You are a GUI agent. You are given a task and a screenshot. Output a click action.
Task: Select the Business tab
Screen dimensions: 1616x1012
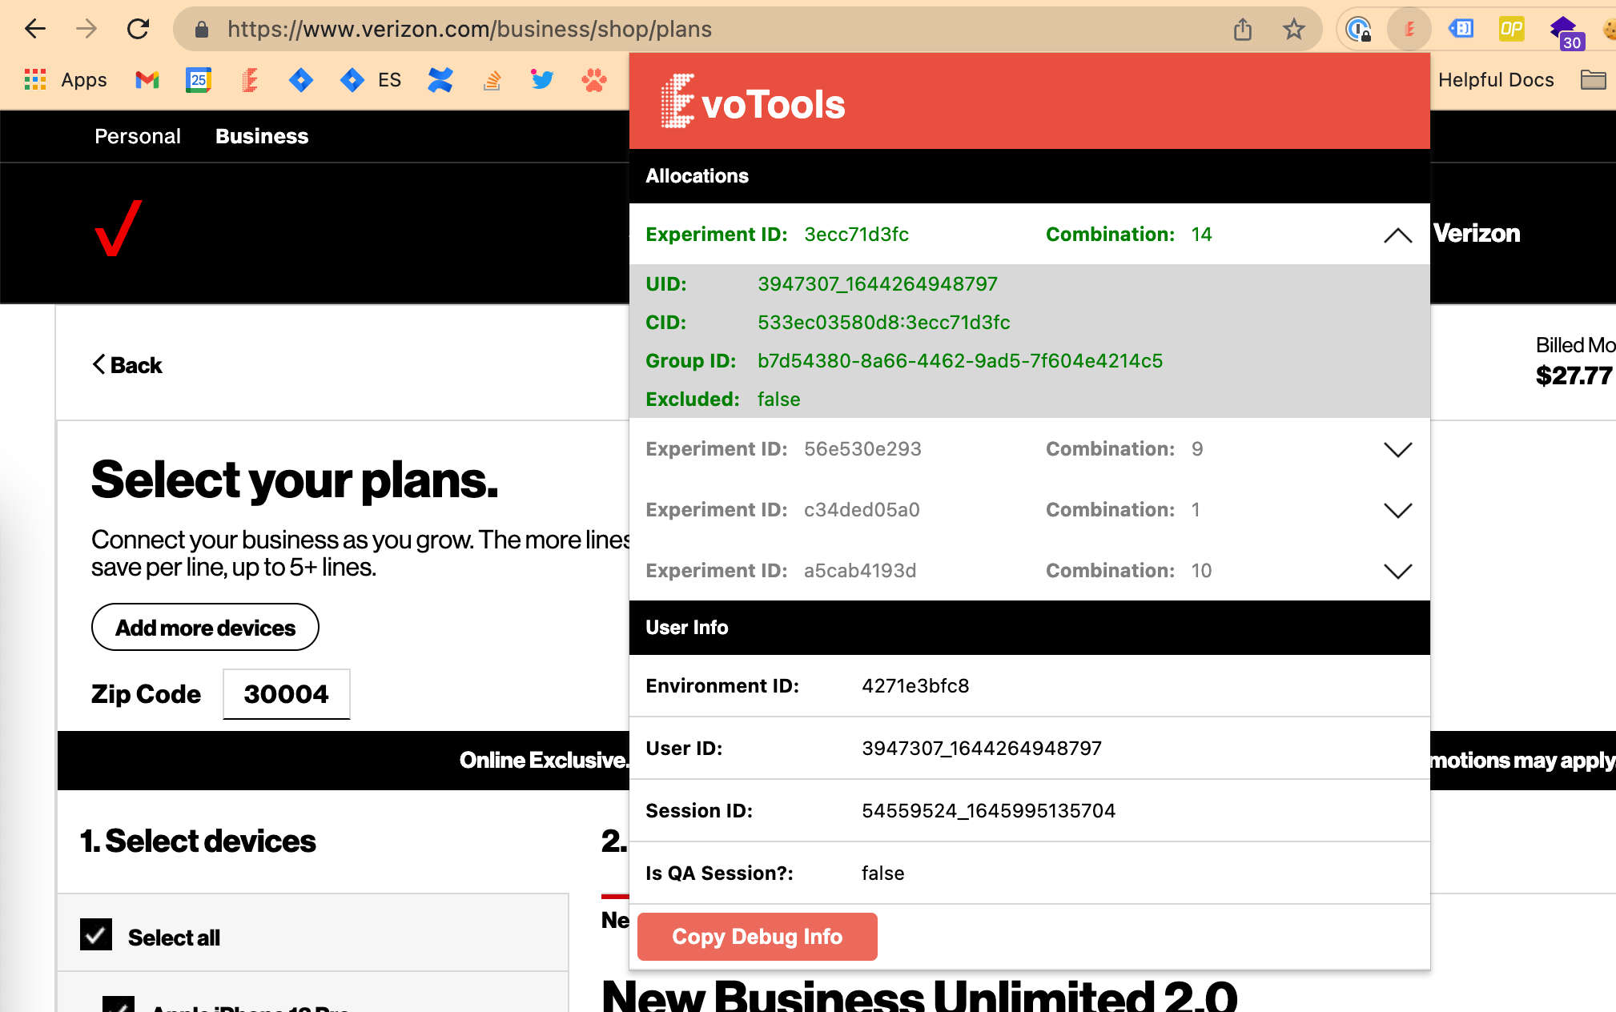(x=262, y=136)
